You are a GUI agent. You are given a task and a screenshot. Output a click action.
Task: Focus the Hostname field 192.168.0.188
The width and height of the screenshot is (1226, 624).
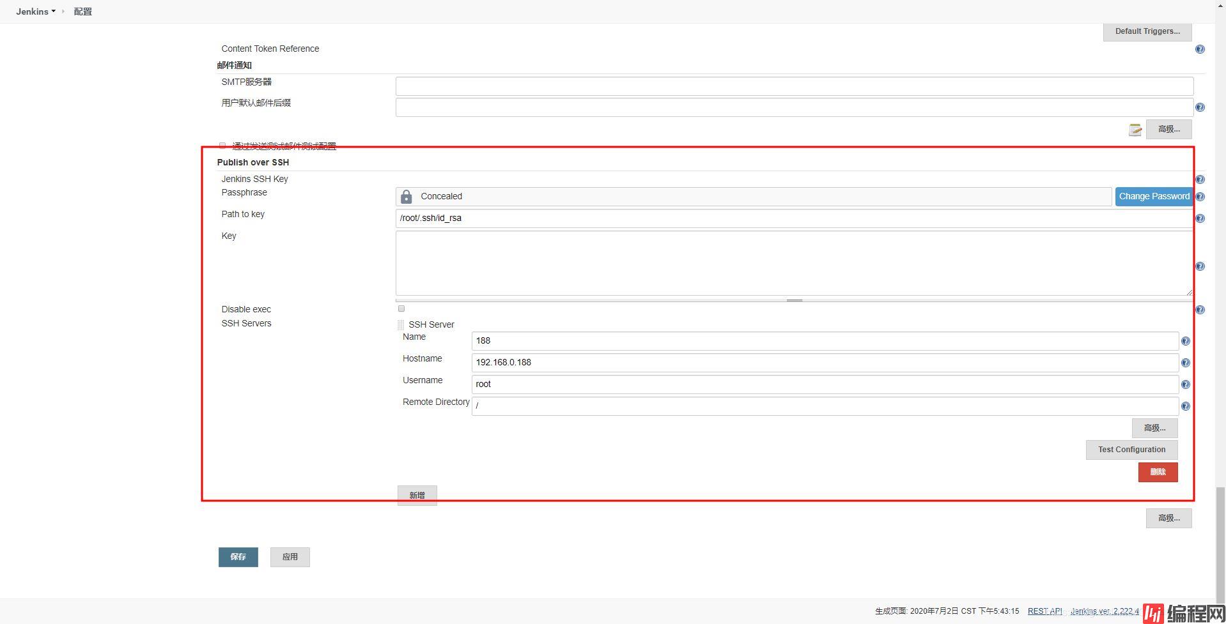coord(825,363)
